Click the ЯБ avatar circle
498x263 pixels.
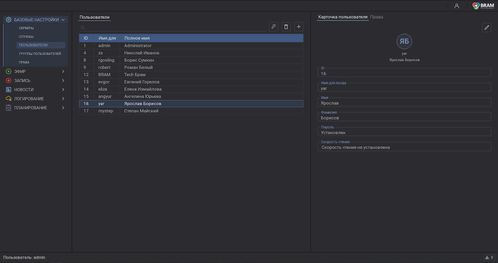coord(404,41)
